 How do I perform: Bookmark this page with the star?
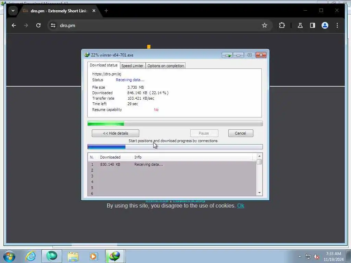coord(264,25)
